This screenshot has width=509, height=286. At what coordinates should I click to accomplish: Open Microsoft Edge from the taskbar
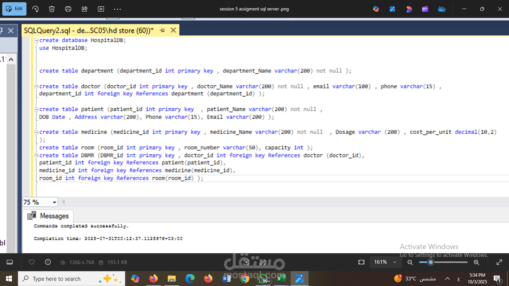tap(190, 279)
